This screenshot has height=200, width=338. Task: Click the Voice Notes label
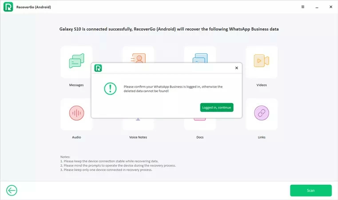pyautogui.click(x=138, y=137)
